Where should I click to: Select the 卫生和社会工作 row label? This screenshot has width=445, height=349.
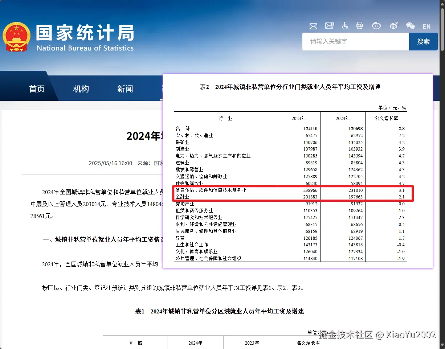[x=192, y=245]
